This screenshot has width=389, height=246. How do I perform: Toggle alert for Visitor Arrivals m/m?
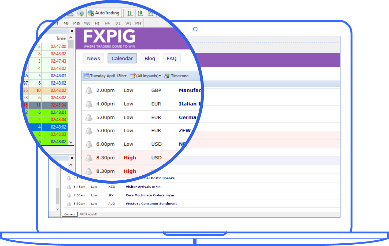point(69,187)
